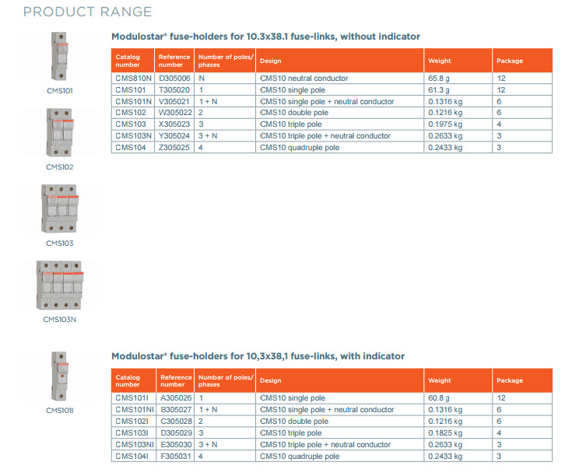Click weight 60.8 g cell
Image resolution: width=565 pixels, height=476 pixels.
458,398
